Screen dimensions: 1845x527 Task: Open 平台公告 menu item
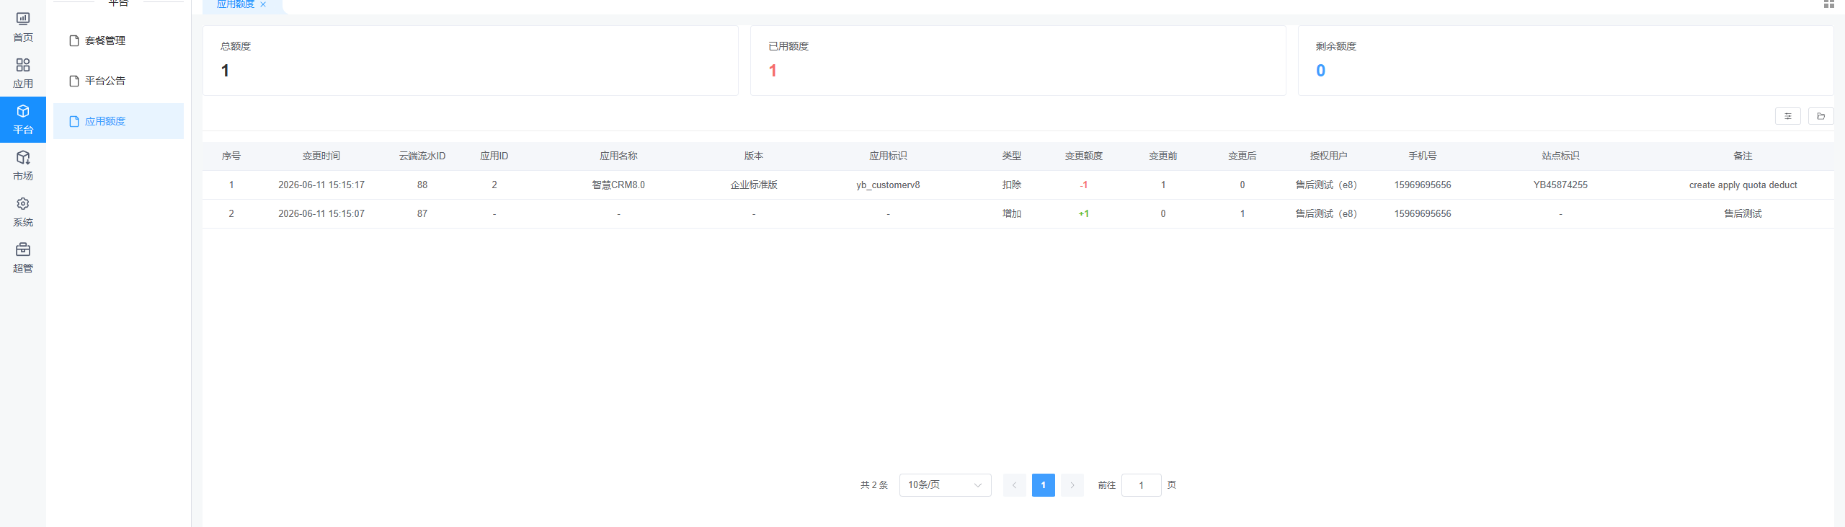click(118, 81)
